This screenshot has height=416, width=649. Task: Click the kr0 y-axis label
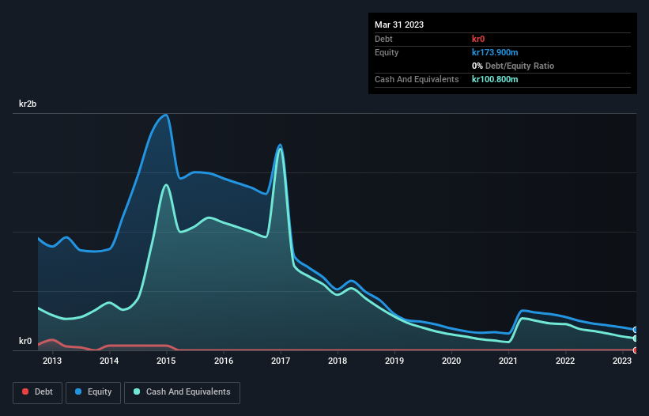point(25,341)
